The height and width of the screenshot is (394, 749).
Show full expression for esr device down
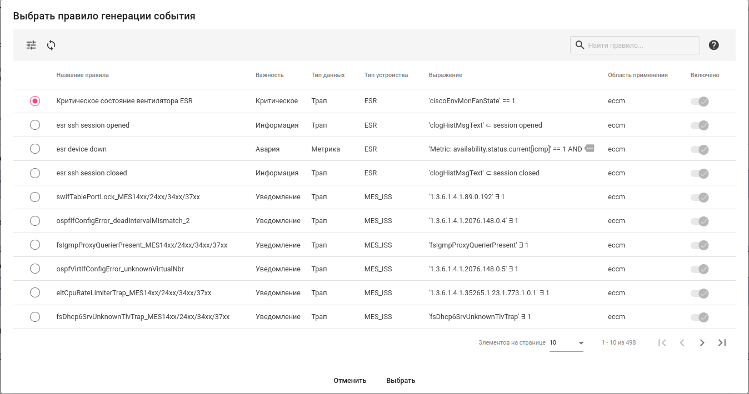590,148
